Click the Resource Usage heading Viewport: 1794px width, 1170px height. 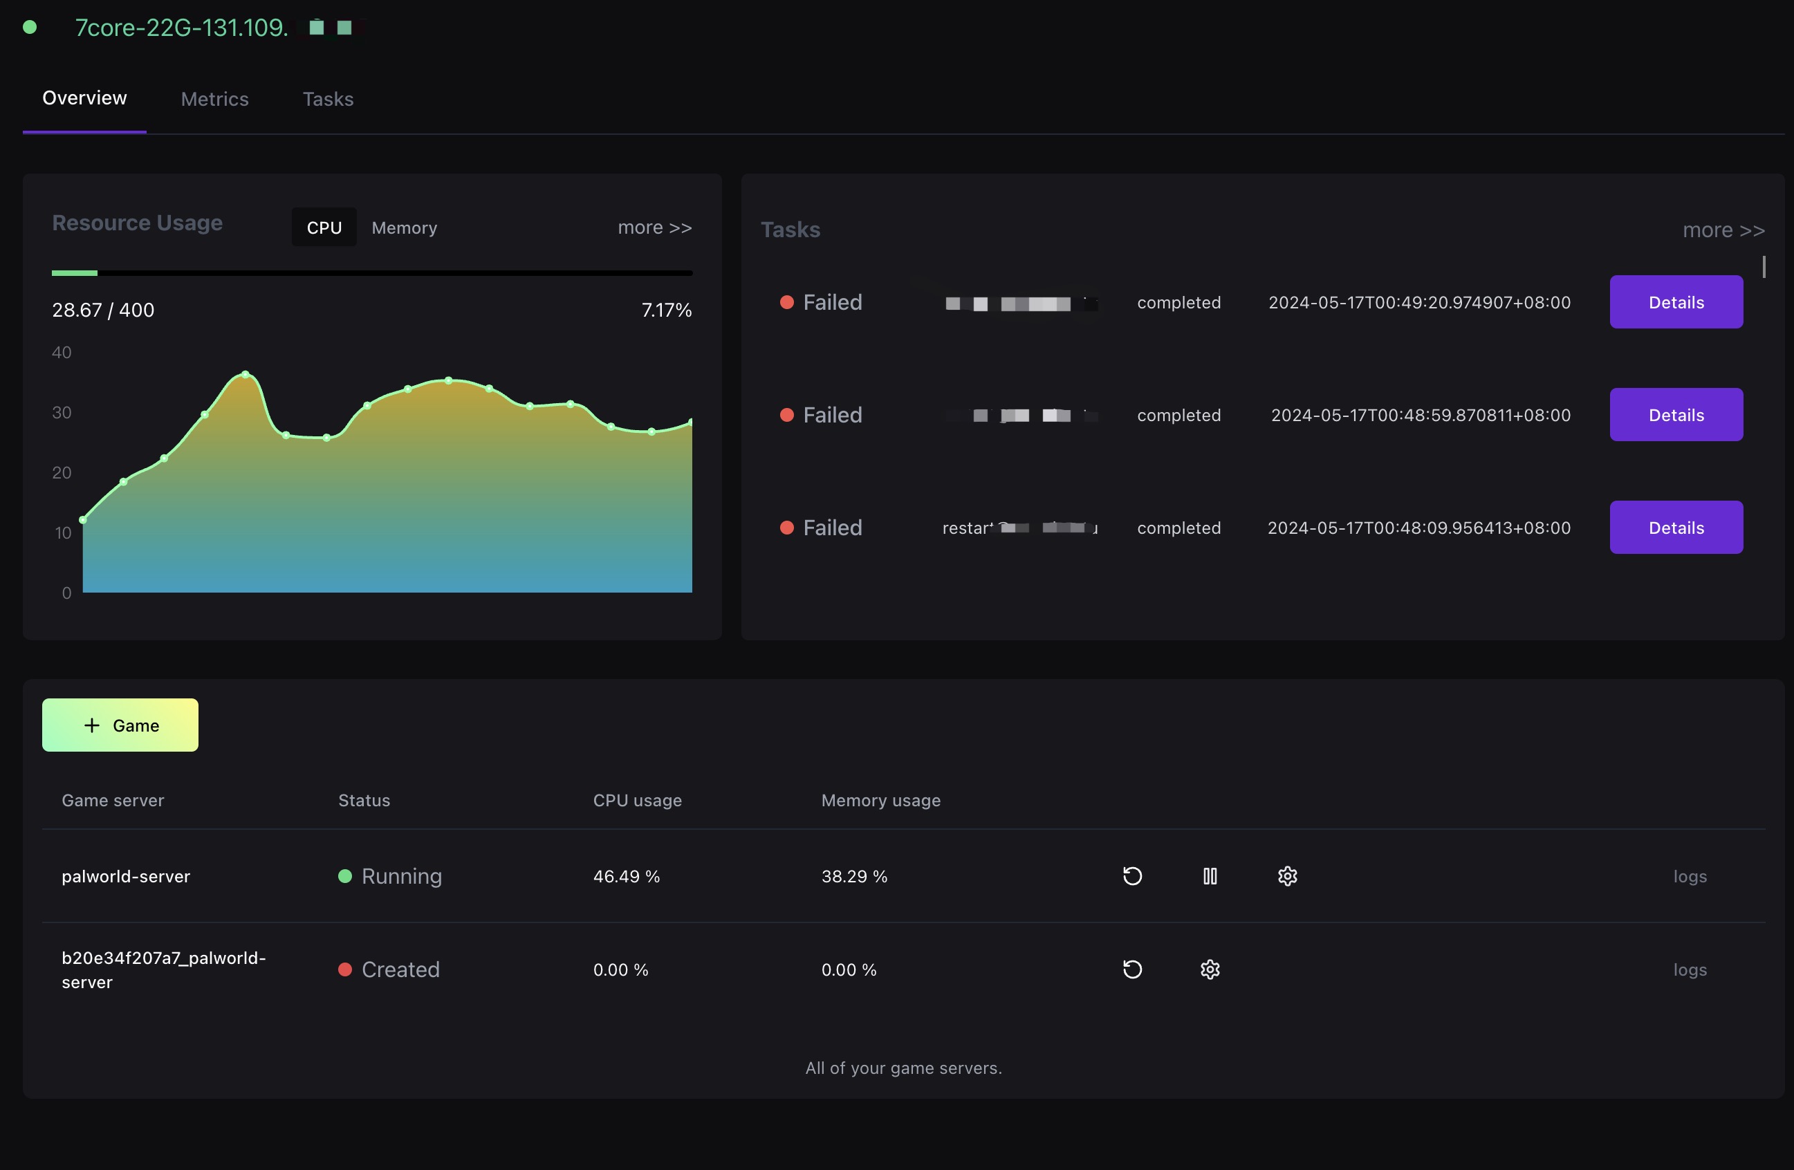(137, 223)
